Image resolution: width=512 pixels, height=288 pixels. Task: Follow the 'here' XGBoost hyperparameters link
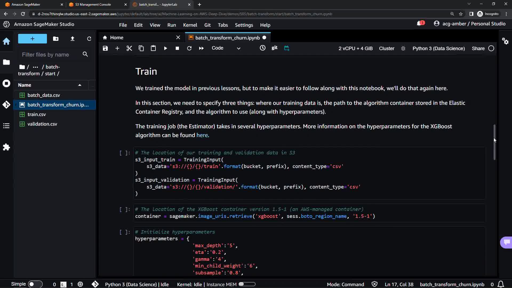(202, 135)
